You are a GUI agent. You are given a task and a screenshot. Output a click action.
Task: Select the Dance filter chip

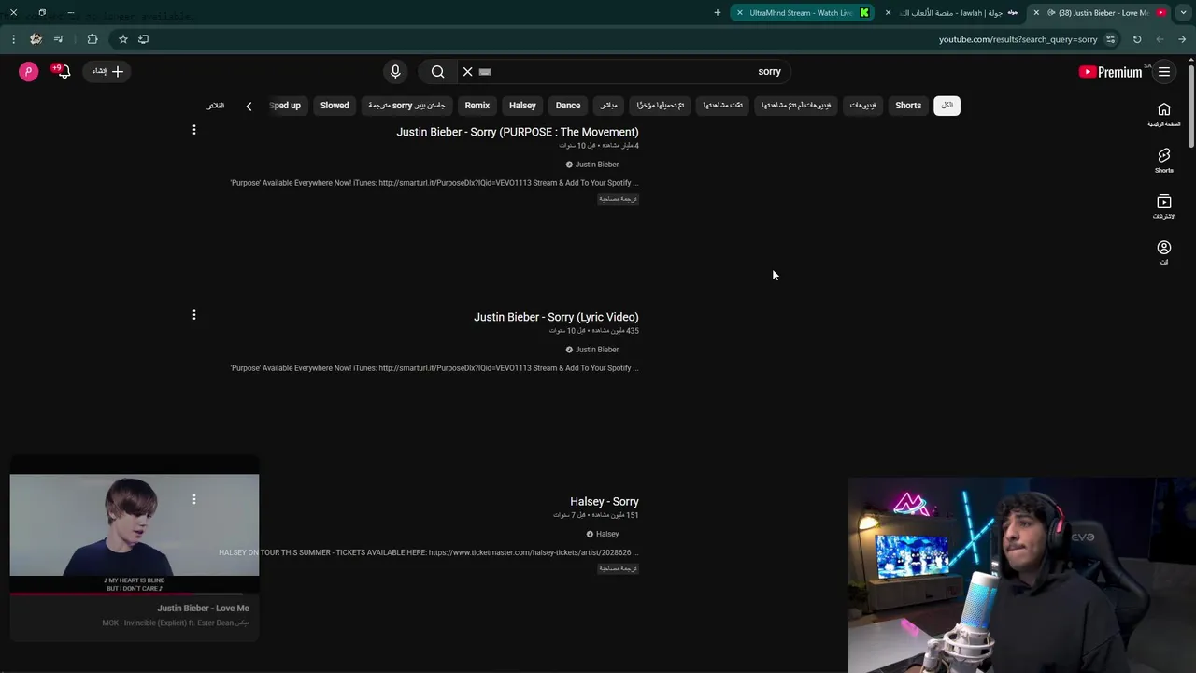[568, 106]
